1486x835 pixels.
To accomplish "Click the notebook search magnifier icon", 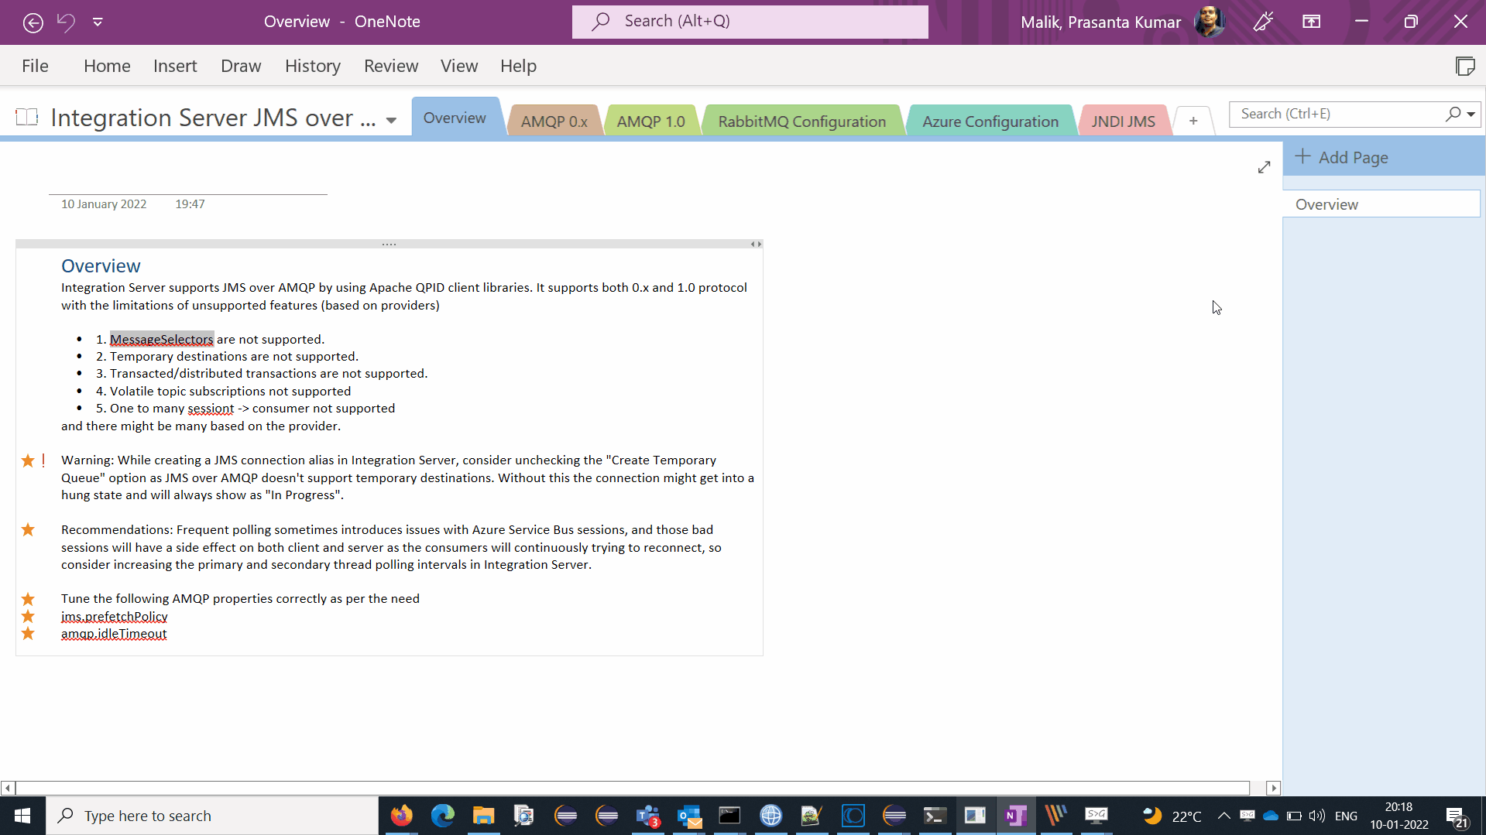I will [x=1453, y=114].
